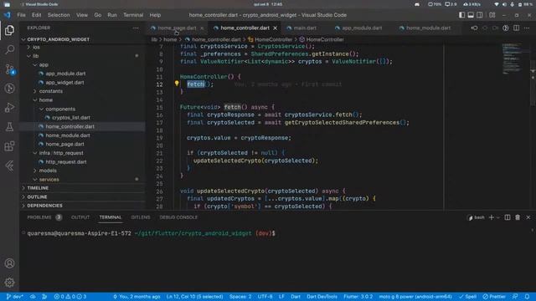Create a new terminal with plus icon
536x301 pixels.
[492, 217]
